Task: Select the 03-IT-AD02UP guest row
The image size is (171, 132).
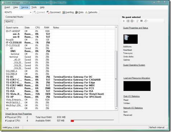Action: [60, 31]
